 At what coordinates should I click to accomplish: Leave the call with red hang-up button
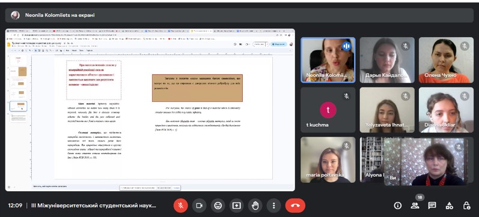pos(295,206)
